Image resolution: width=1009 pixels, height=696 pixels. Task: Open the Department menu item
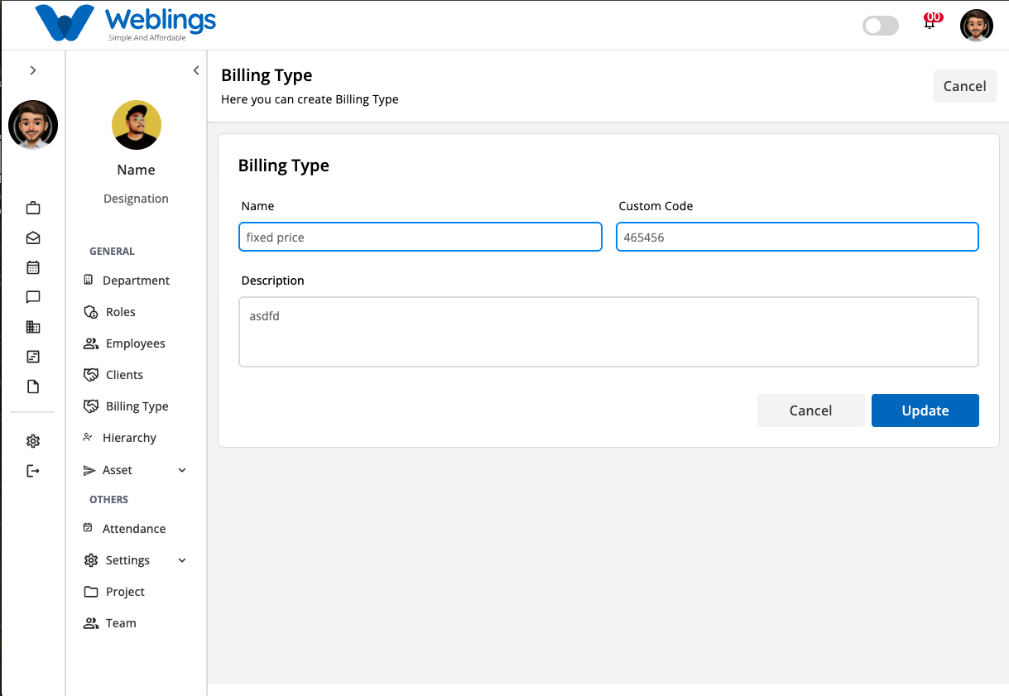[x=136, y=281]
